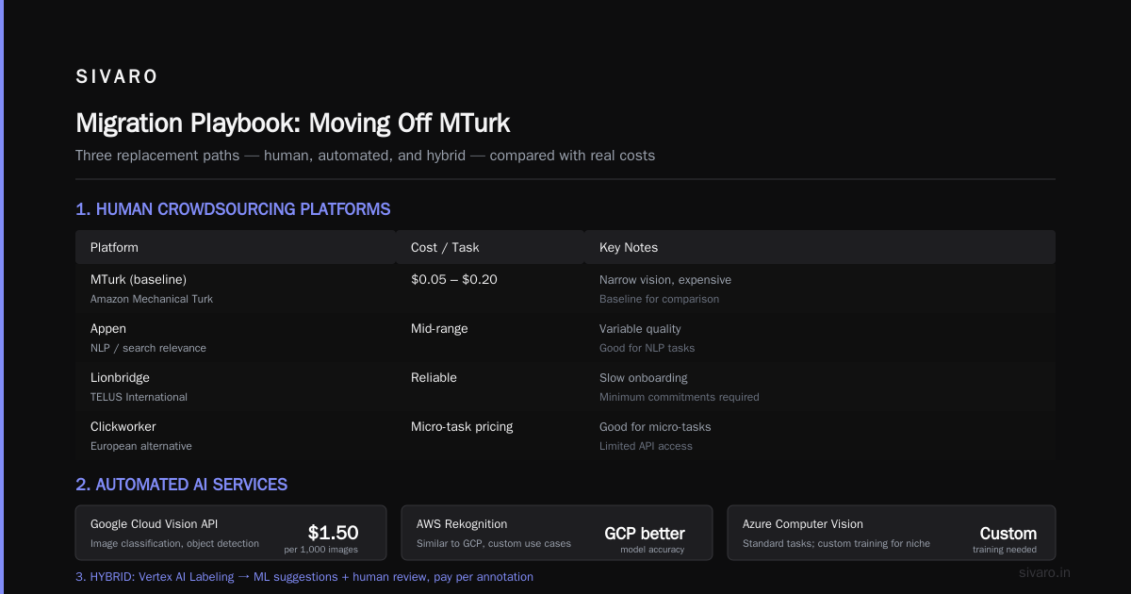
Task: Click the 'GCP better' value
Action: coord(645,534)
